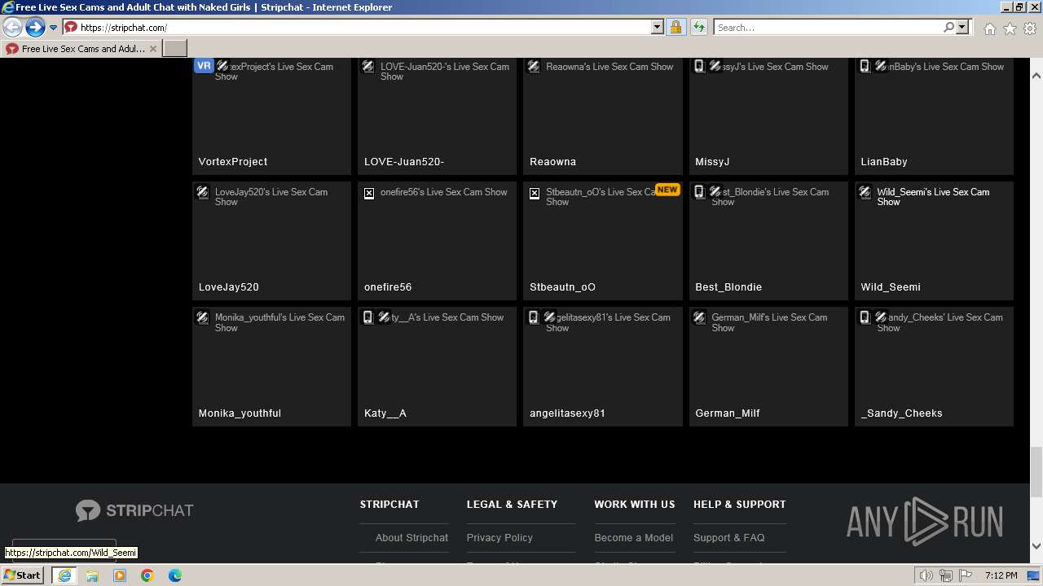The image size is (1043, 586).
Task: Select the Free Live tab
Action: tap(81, 49)
